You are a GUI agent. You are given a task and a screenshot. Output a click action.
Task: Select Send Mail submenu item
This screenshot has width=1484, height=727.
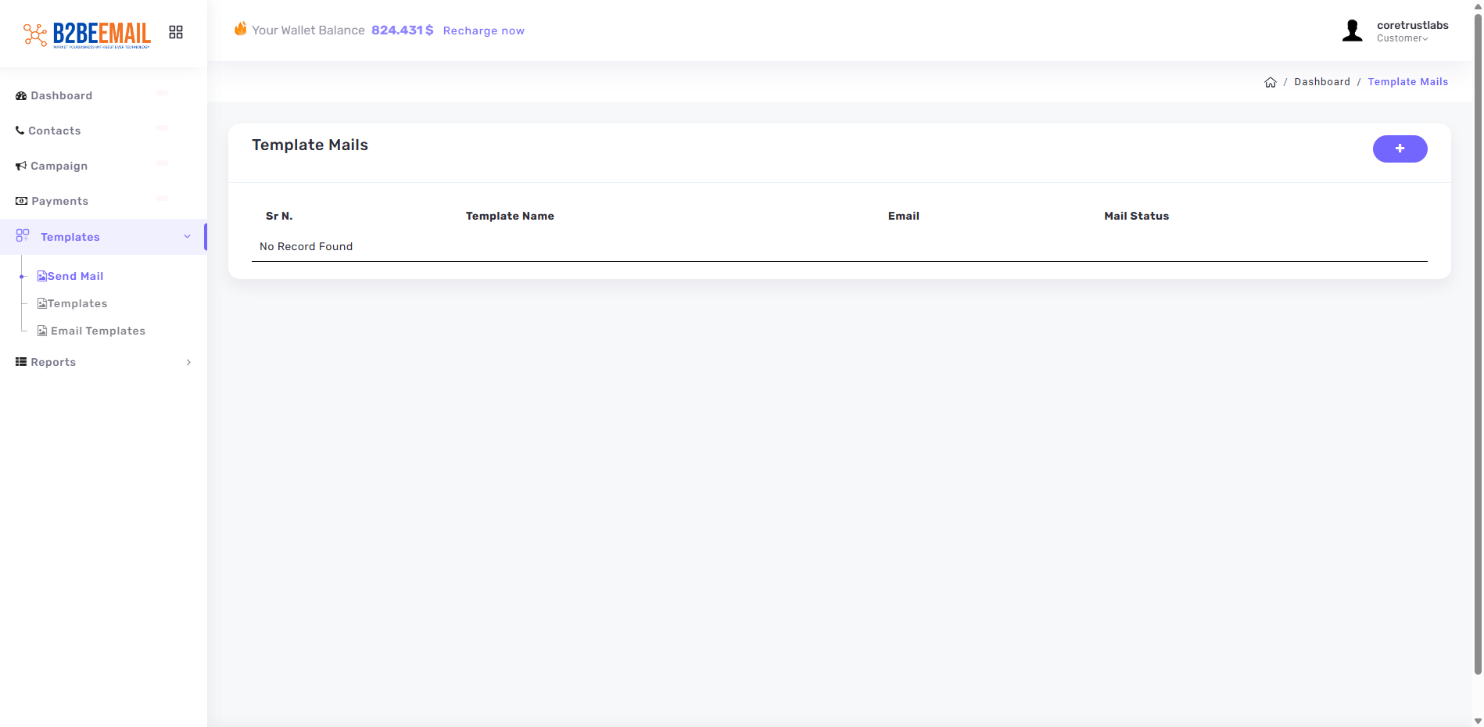[75, 276]
